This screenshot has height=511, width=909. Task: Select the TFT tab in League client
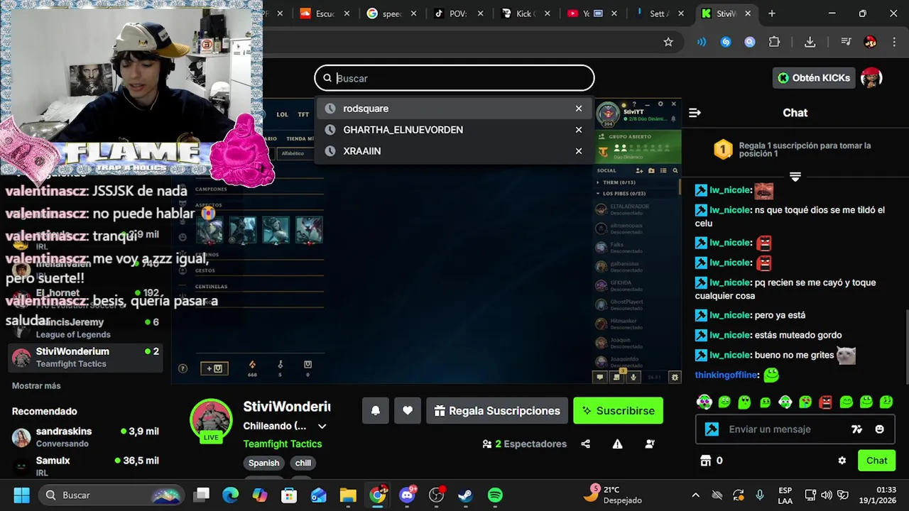click(303, 114)
